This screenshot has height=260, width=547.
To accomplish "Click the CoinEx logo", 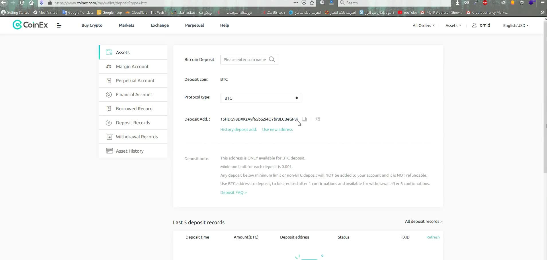I will 30,25.
